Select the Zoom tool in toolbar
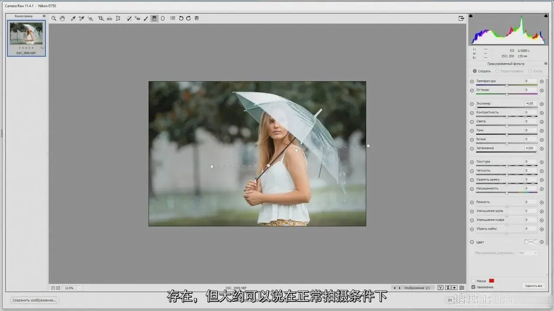Viewport: 554px width, 311px height. [54, 19]
